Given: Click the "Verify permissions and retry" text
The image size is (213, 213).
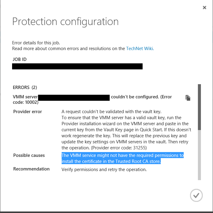Looking at the screenshot, I should pyautogui.click(x=104, y=169).
